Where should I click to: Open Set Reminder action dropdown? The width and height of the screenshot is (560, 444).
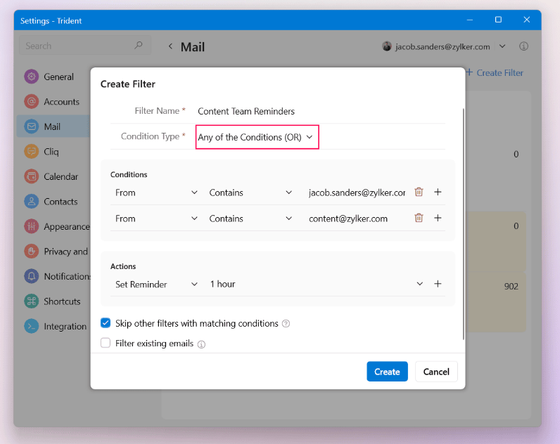tap(156, 284)
